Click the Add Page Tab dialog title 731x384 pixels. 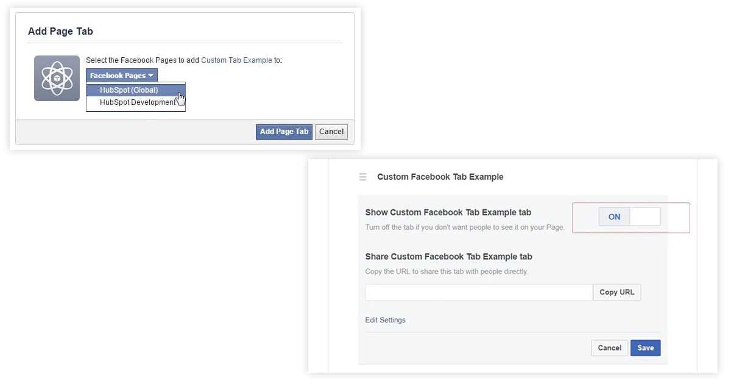[60, 31]
